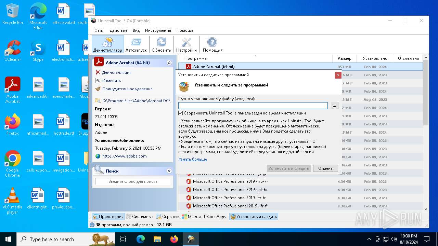Open Recycle Bin desktop icon
This screenshot has height=246, width=438.
click(x=13, y=14)
